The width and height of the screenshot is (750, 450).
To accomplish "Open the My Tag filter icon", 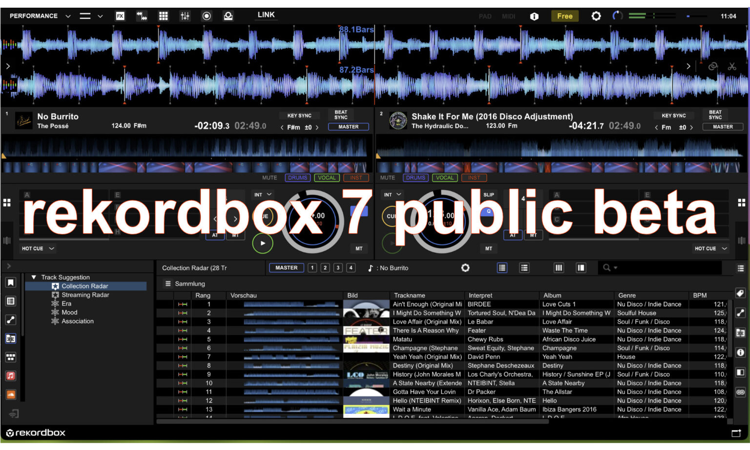I will 740,293.
